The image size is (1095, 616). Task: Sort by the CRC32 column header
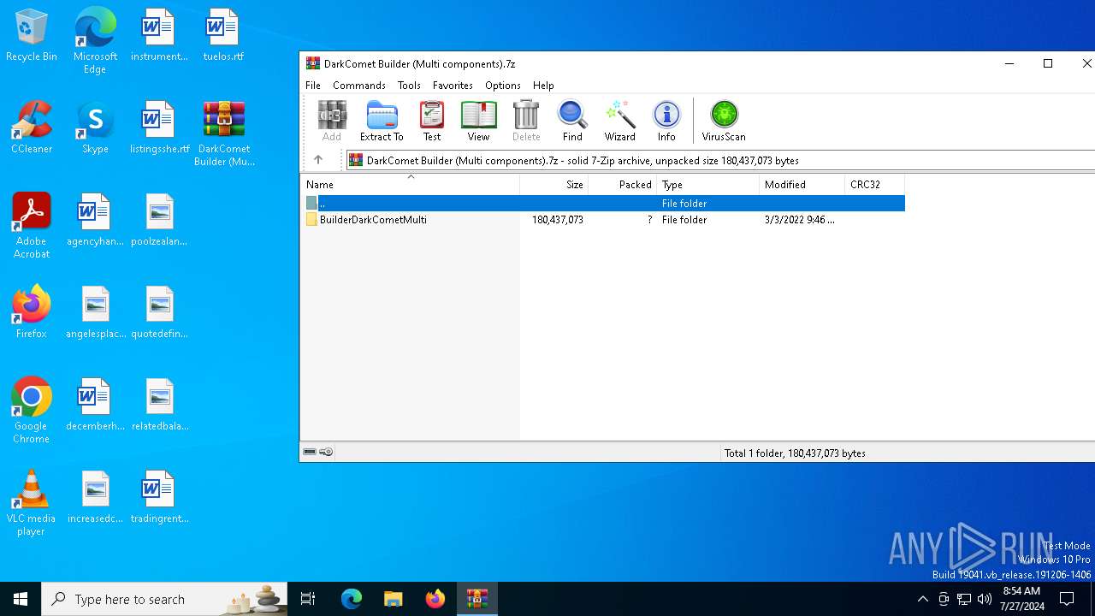(874, 185)
